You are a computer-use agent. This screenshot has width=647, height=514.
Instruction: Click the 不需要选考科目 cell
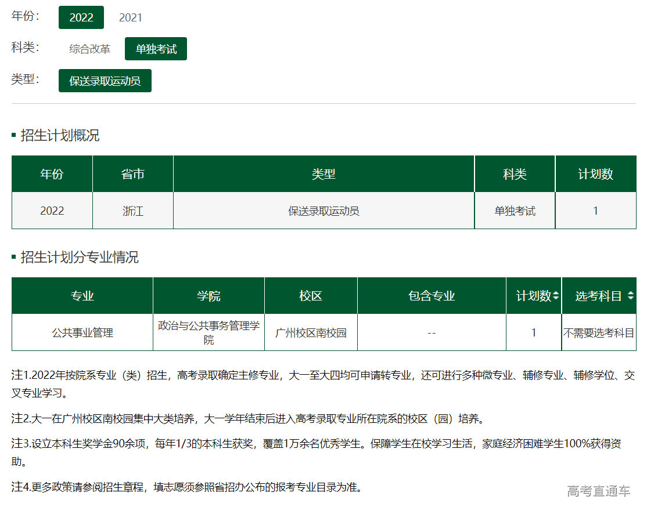[x=599, y=333]
